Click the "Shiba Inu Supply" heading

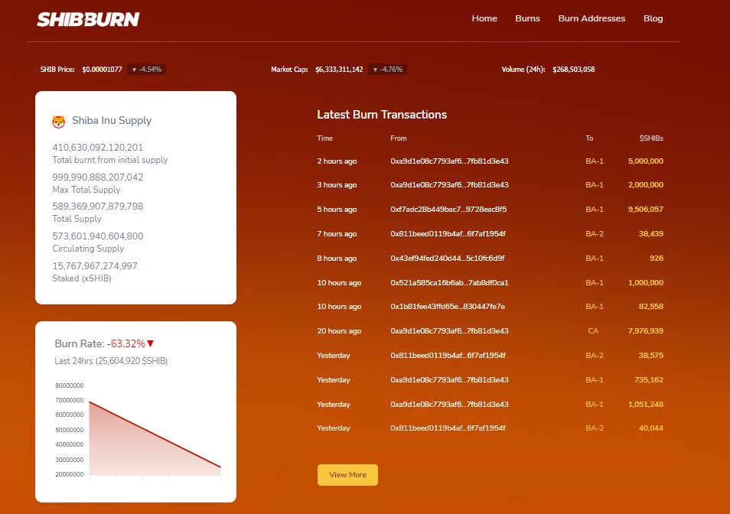[112, 121]
